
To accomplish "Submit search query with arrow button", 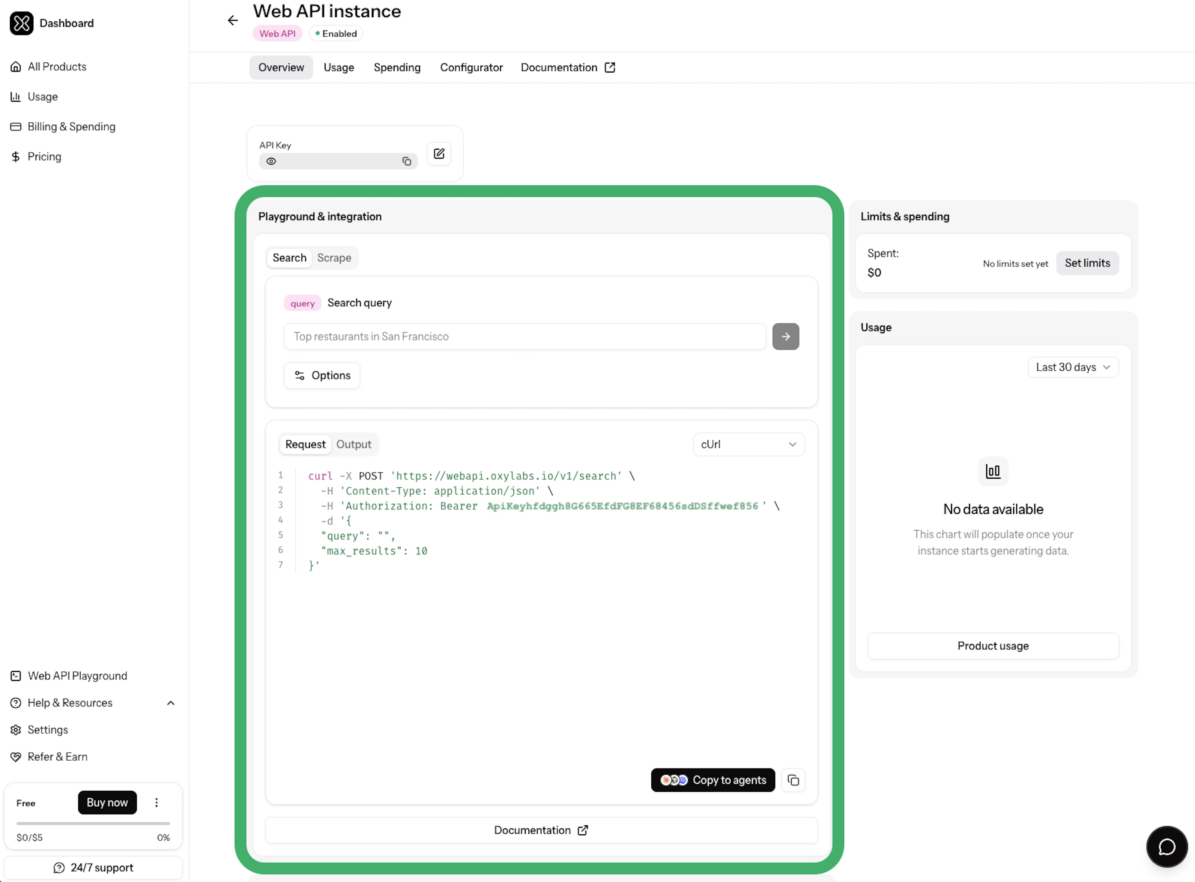I will [x=786, y=336].
